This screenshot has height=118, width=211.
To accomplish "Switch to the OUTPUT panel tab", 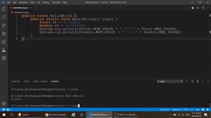I will coord(26,81).
